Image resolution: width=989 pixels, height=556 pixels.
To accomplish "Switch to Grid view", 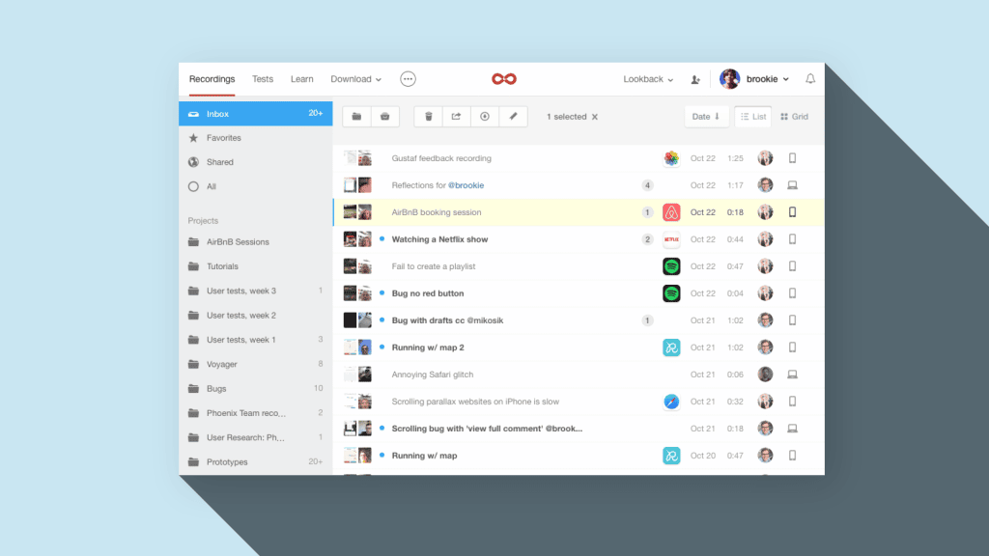I will pos(795,117).
